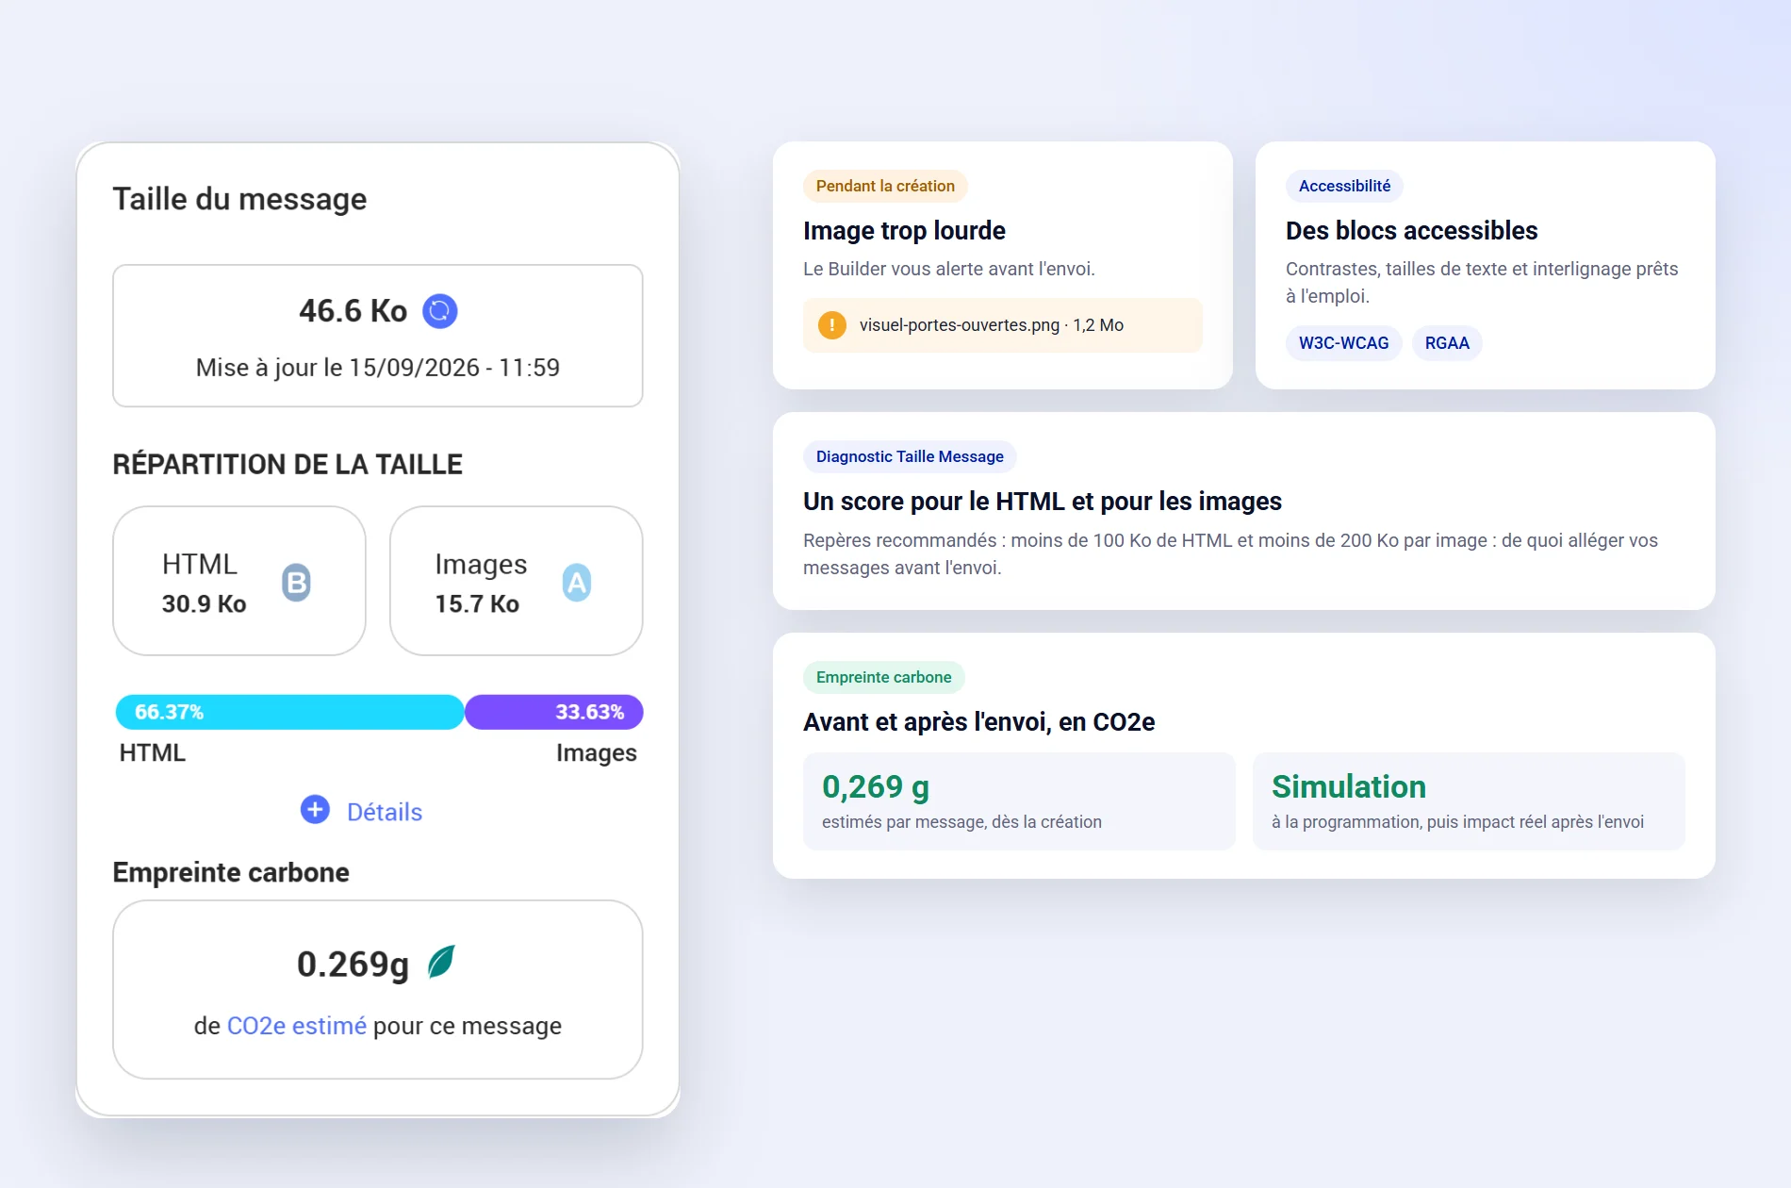Click the Images grade A badge

click(x=577, y=583)
